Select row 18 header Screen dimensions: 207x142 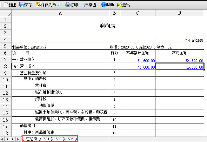[6, 133]
